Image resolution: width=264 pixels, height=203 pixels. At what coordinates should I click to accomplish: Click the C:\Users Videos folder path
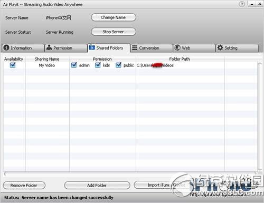click(155, 65)
